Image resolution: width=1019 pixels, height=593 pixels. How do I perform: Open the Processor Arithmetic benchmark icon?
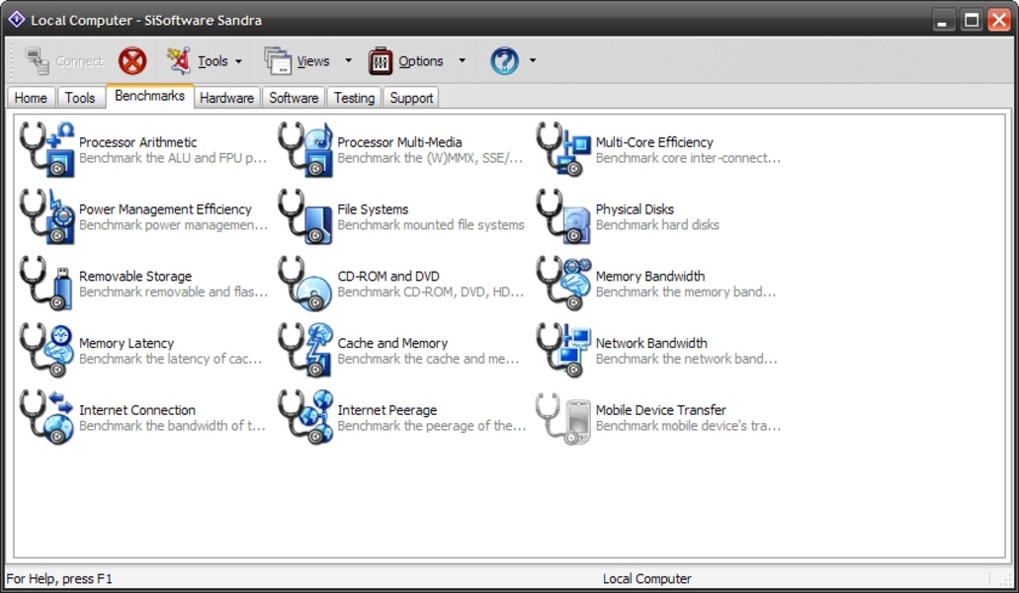point(47,149)
